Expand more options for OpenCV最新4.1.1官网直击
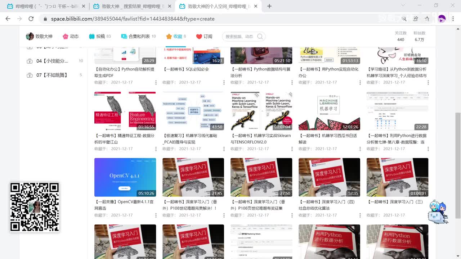The width and height of the screenshot is (461, 259). click(x=156, y=215)
